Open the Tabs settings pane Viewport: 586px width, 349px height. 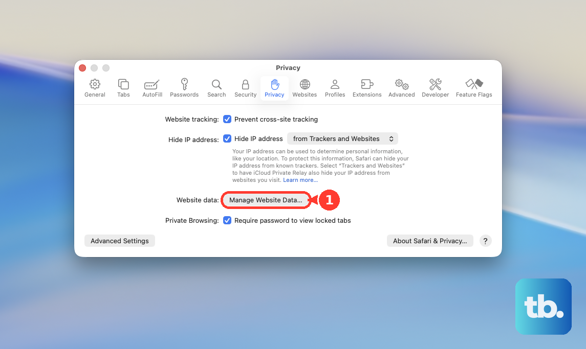click(x=123, y=88)
